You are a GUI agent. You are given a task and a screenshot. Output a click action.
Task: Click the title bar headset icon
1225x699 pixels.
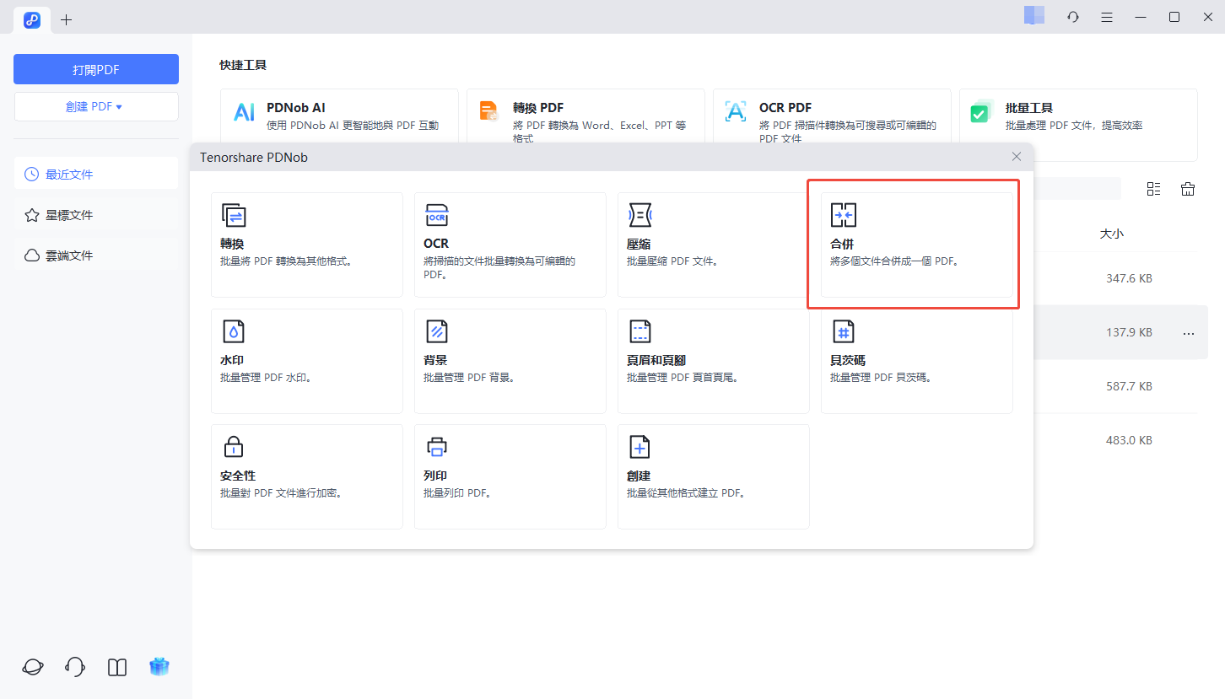[1073, 17]
